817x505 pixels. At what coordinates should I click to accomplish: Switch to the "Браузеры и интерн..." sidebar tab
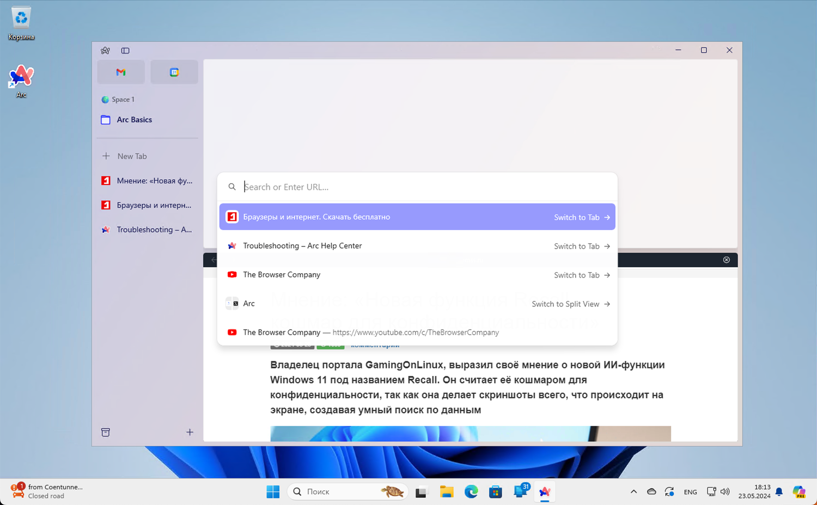[x=147, y=205]
